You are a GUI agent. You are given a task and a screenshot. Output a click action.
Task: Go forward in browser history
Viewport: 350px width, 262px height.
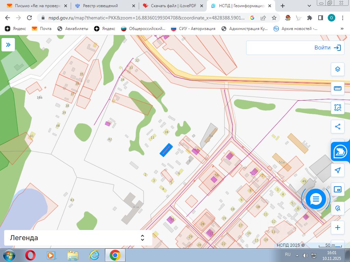pos(18,18)
